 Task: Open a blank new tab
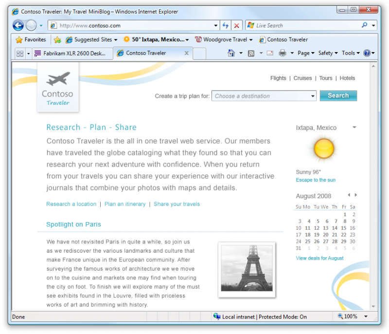[x=199, y=54]
